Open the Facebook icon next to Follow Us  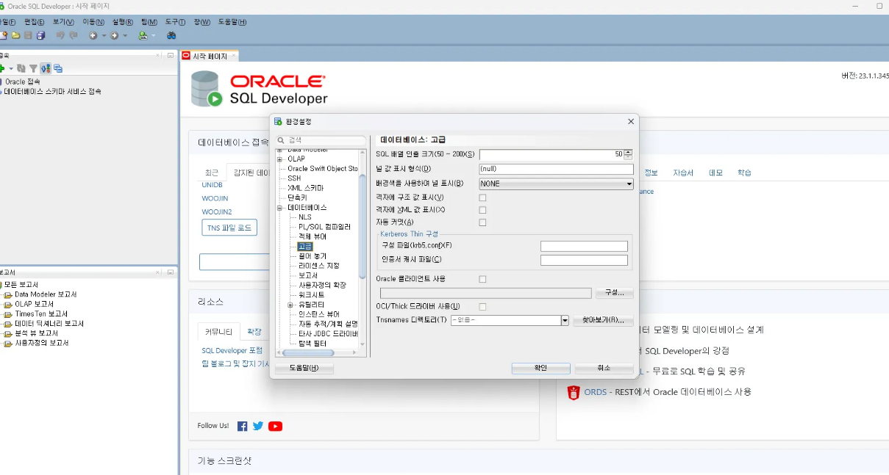[x=242, y=426]
